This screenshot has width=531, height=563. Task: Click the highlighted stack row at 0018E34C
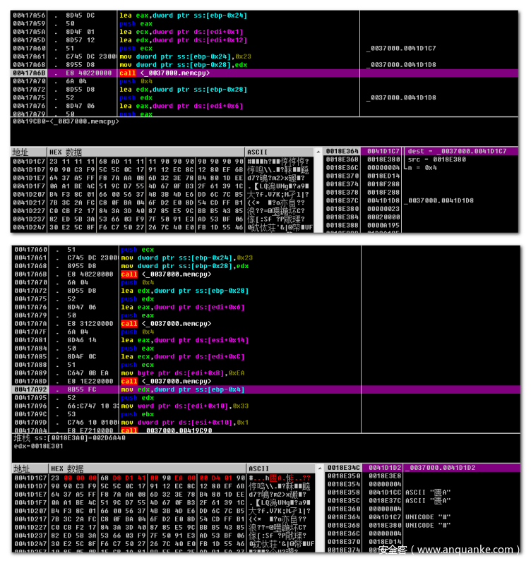coord(424,468)
